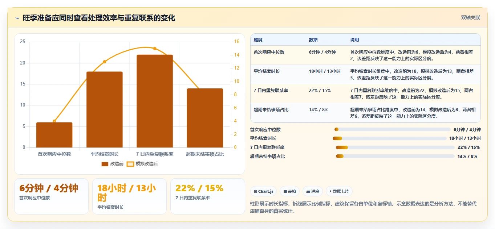Image resolution: width=495 pixels, height=229 pixels.
Task: Click the 6分钟 / 4分钟 table data cell
Action: (x=322, y=52)
